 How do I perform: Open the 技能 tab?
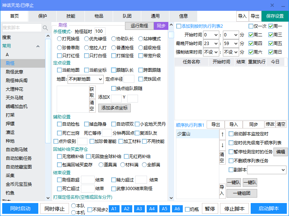tap(71, 16)
